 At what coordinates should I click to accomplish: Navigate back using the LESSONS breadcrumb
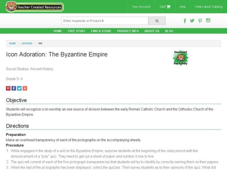27,43
